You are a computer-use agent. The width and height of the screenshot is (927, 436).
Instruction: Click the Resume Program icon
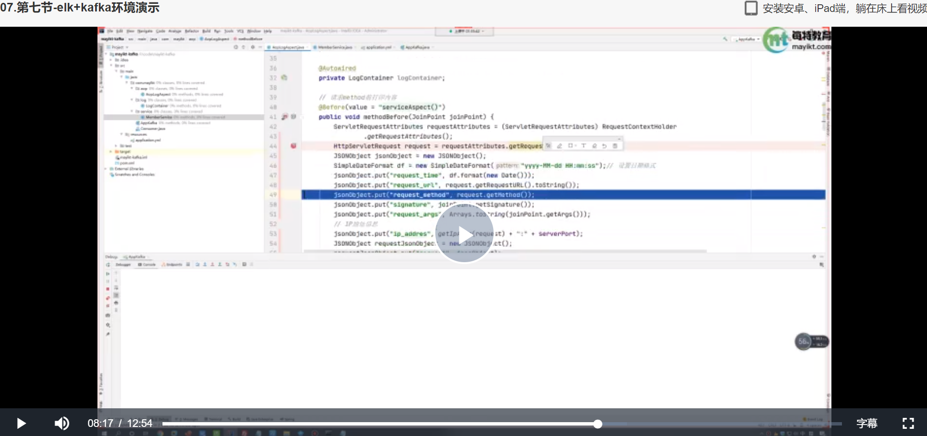coord(108,274)
